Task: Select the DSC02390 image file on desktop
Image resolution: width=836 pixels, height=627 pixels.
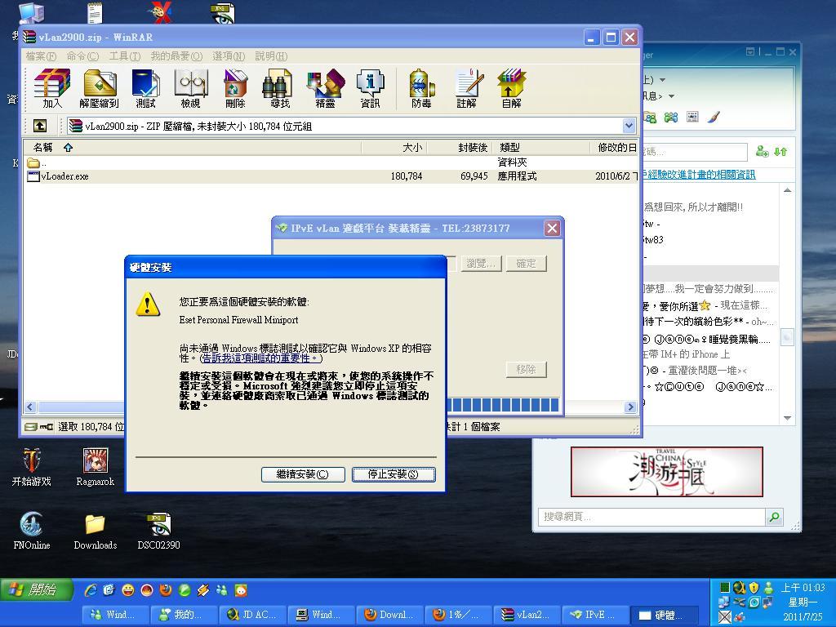Action: pyautogui.click(x=158, y=531)
